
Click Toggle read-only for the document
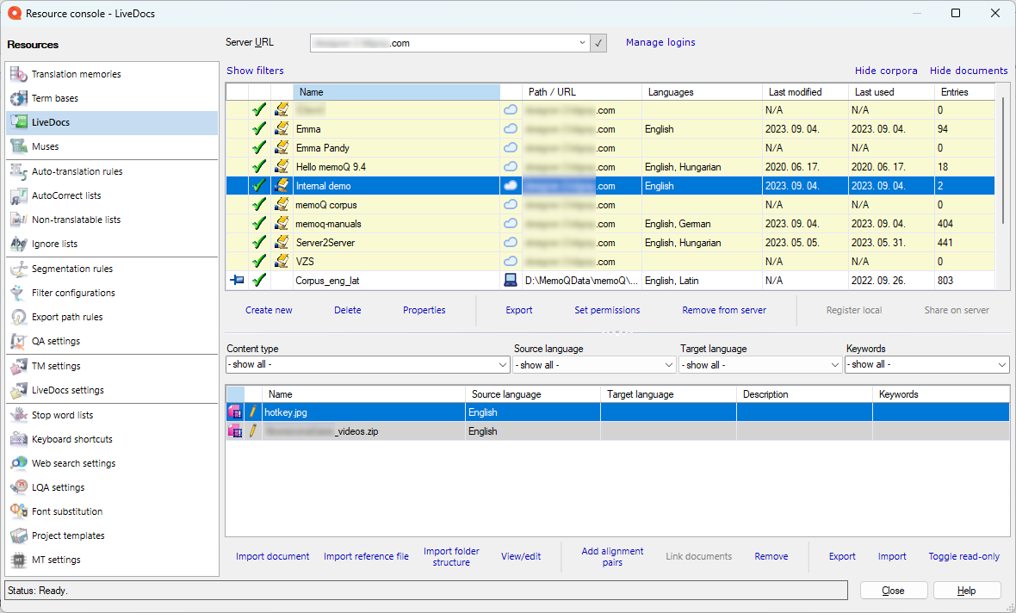(963, 557)
